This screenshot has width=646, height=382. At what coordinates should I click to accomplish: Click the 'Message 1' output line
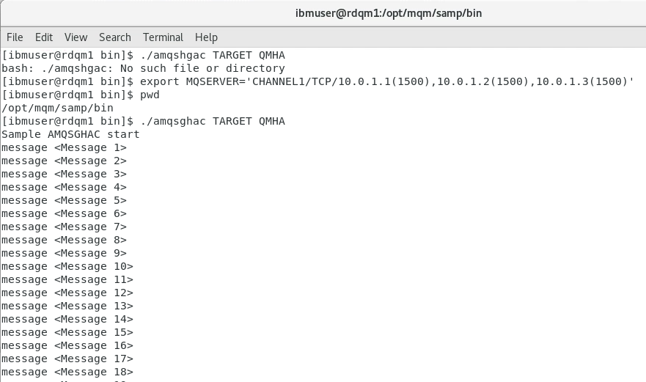tap(65, 147)
